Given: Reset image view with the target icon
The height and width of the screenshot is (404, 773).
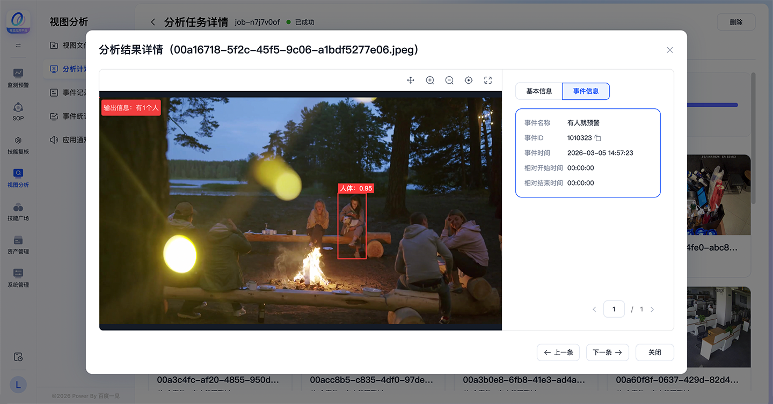Looking at the screenshot, I should (x=469, y=80).
